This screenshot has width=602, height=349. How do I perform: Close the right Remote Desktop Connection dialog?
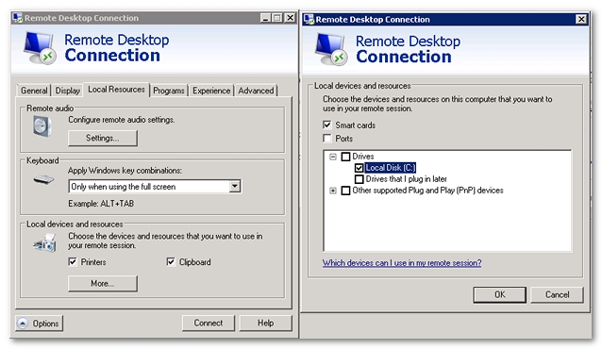tap(581, 19)
